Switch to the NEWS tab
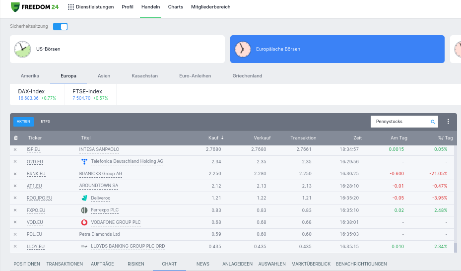Image resolution: width=461 pixels, height=271 pixels. pyautogui.click(x=203, y=264)
